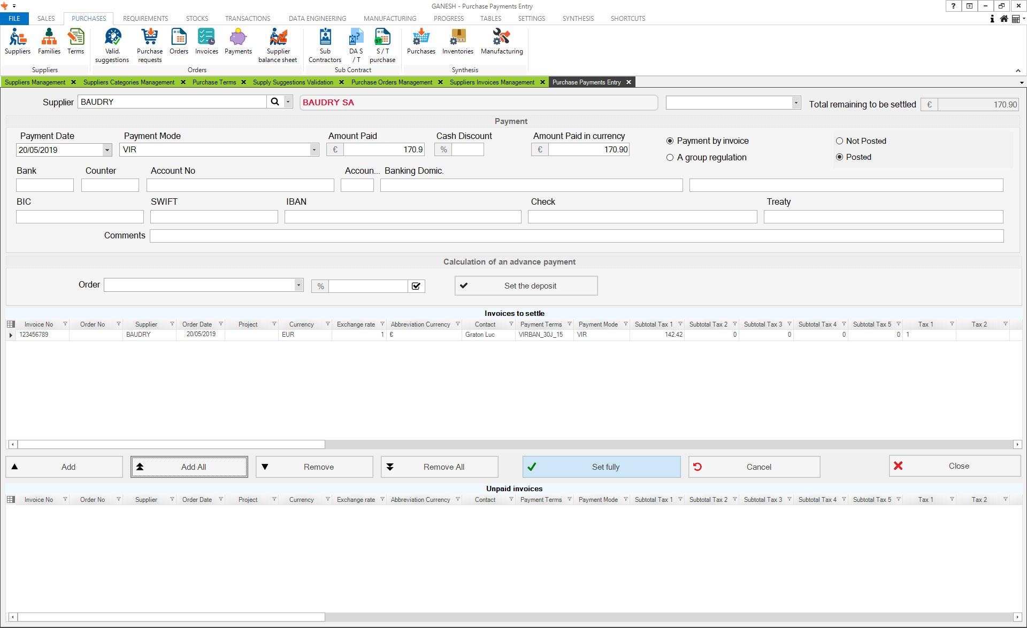Click the supplier search magnifier icon

[x=275, y=102]
